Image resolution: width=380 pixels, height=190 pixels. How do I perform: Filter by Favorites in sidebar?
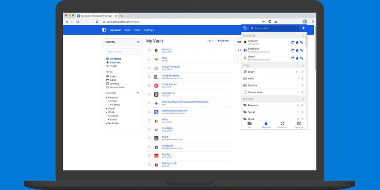tap(115, 62)
